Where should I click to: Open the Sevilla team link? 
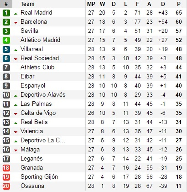coord(29,31)
